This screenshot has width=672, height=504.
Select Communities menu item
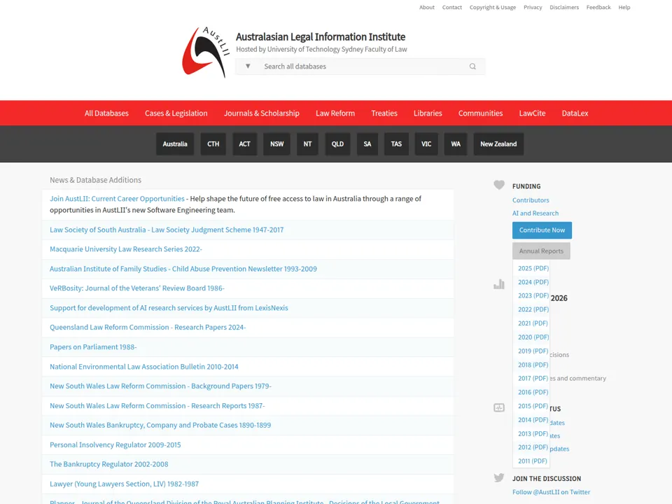point(480,113)
